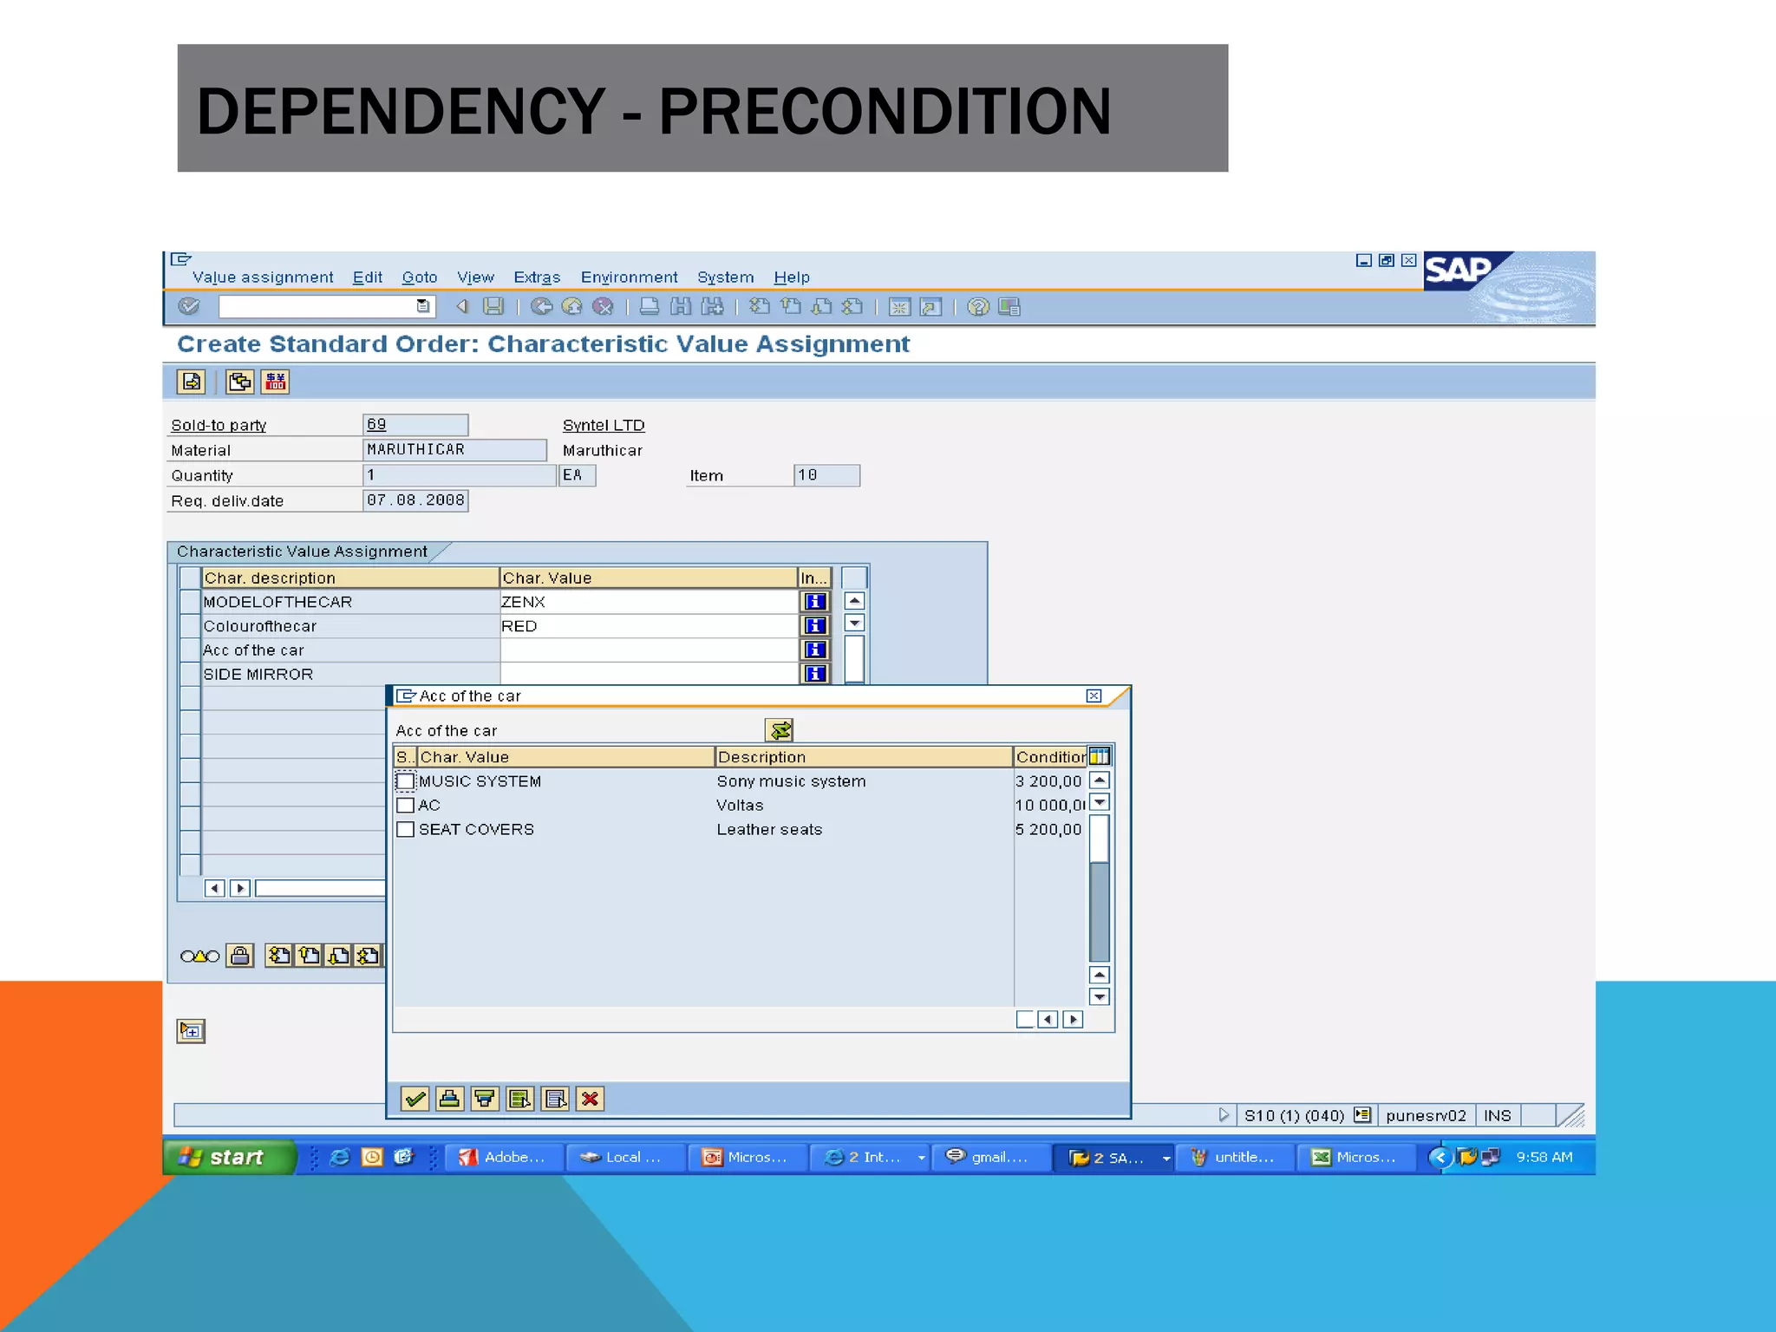
Task: Click info icon for SIDE MIRROR row
Action: click(815, 673)
